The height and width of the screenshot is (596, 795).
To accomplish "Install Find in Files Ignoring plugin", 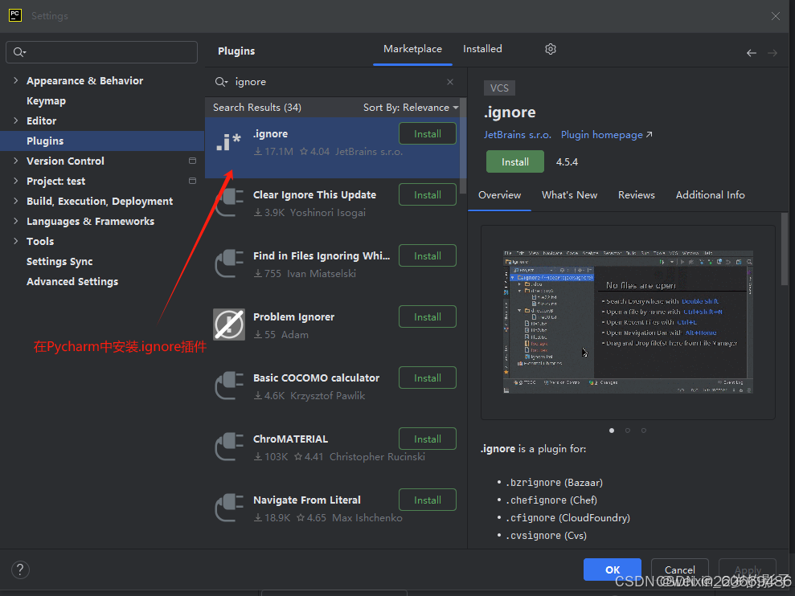I will point(428,256).
